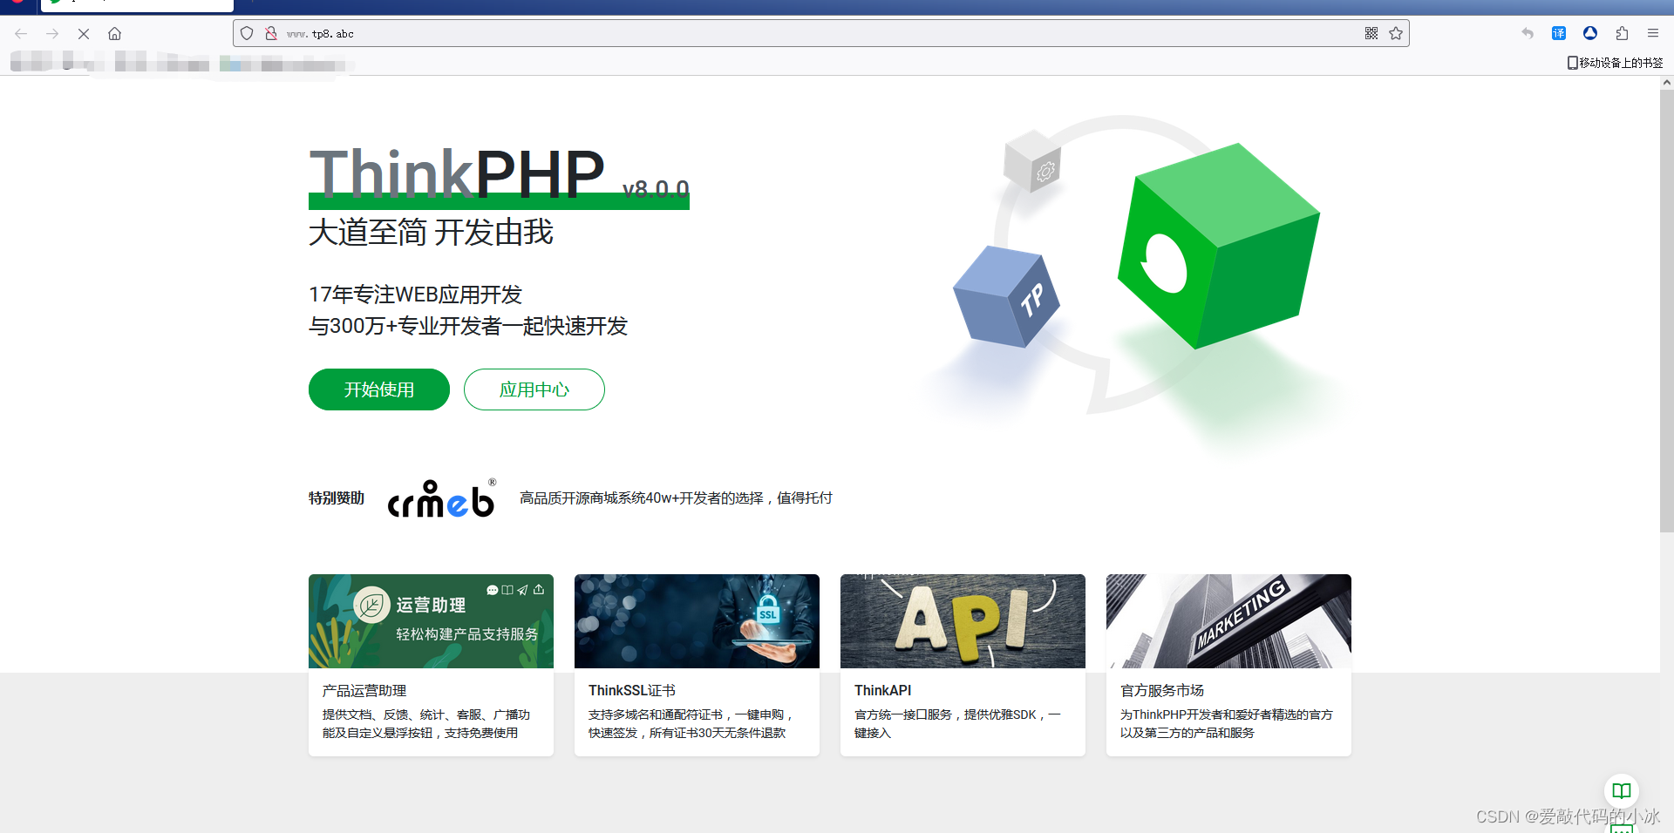Click the 应用中心 outlined button

coord(534,389)
